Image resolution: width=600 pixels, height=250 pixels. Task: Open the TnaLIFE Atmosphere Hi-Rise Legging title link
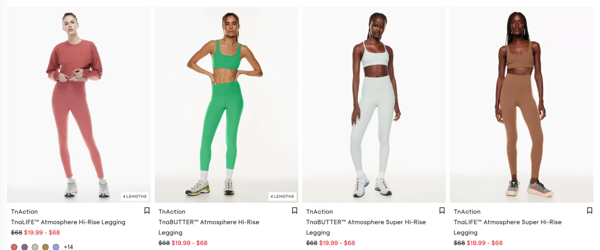(x=68, y=222)
